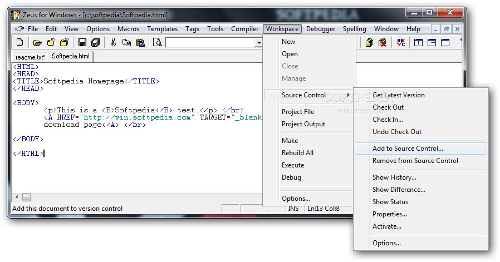Viewport: 500px width, 262px height.
Task: Cut selection with the scissors icon
Action: pos(113,42)
